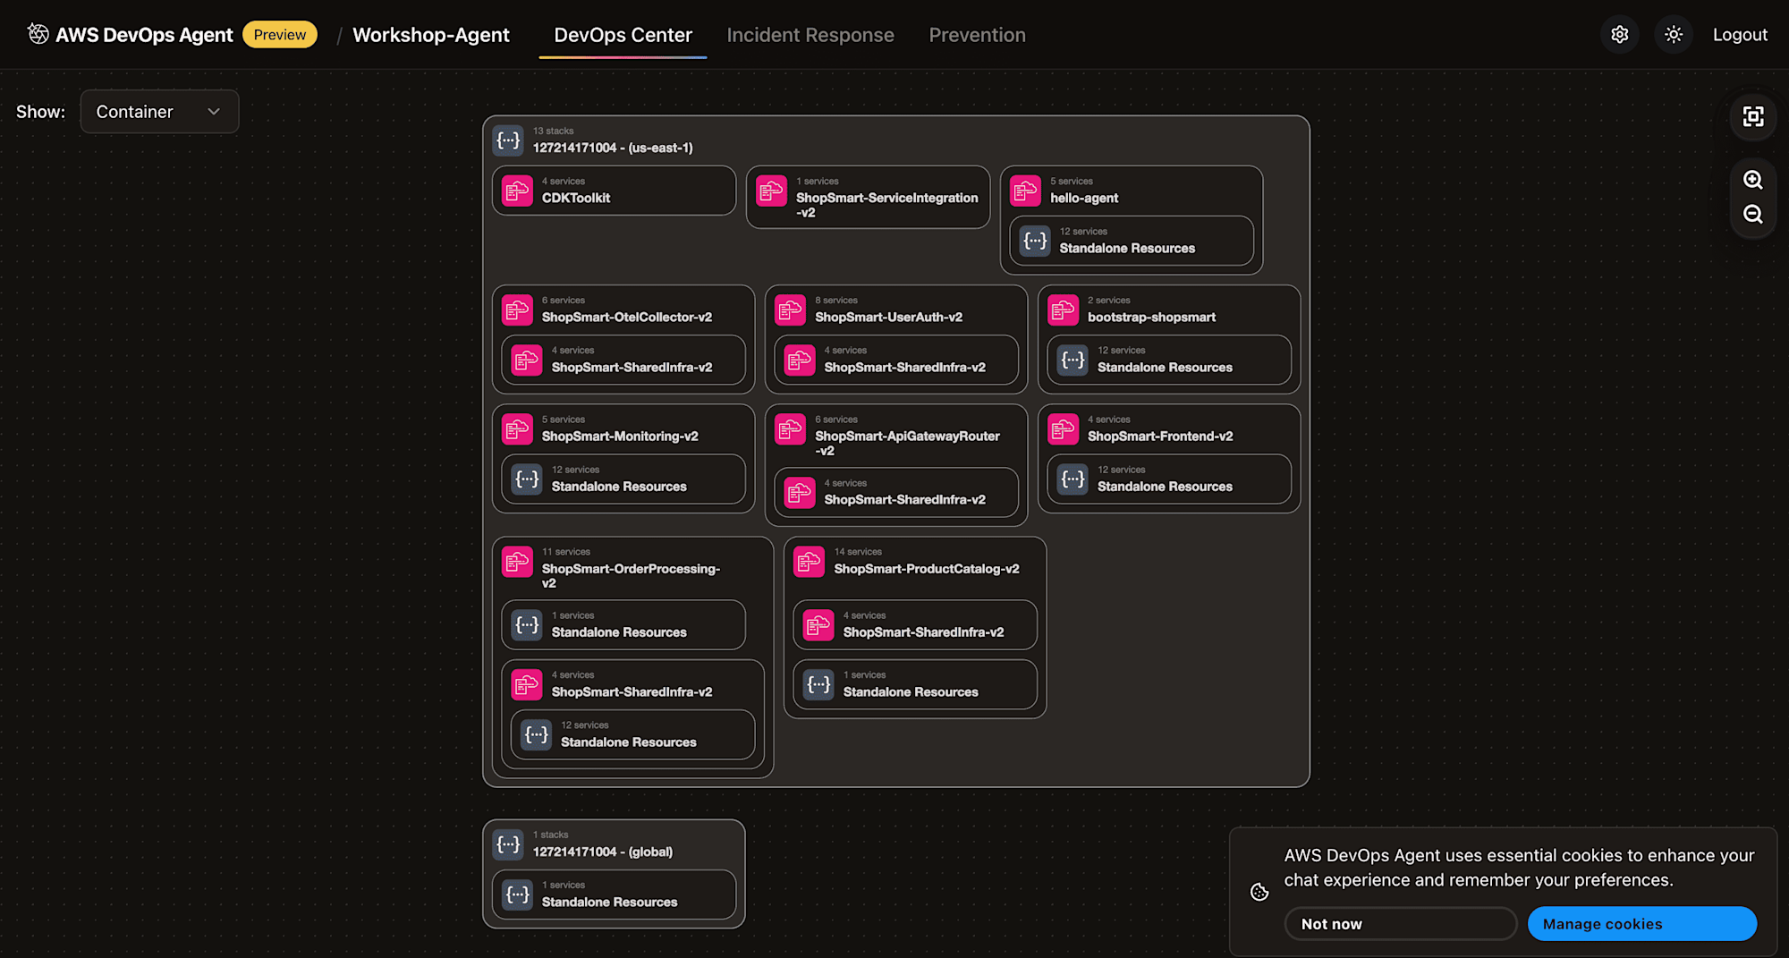Go to the Prevention tab

click(977, 35)
